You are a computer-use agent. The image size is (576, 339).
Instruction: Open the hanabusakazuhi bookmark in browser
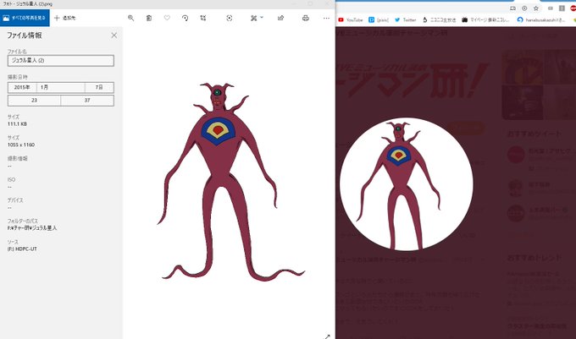click(540, 19)
